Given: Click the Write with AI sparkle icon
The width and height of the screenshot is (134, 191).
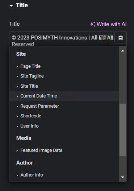Looking at the screenshot, I should coord(92,24).
